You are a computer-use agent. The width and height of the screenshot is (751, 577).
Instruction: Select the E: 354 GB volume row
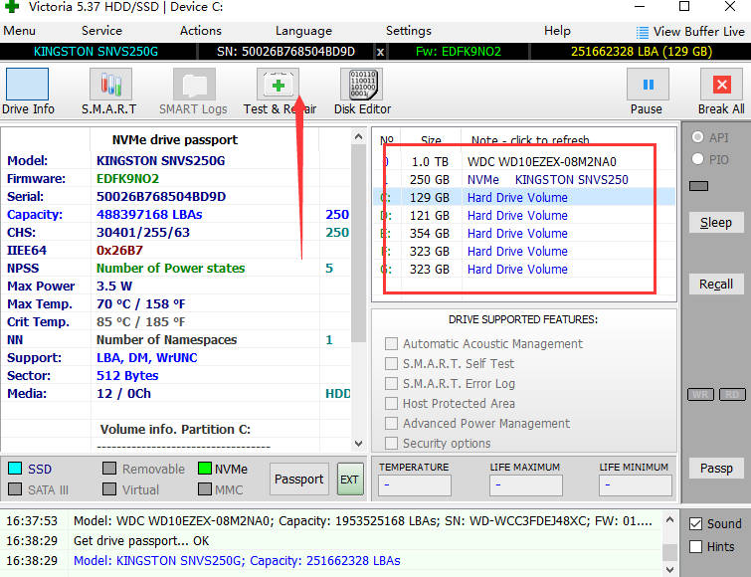524,233
